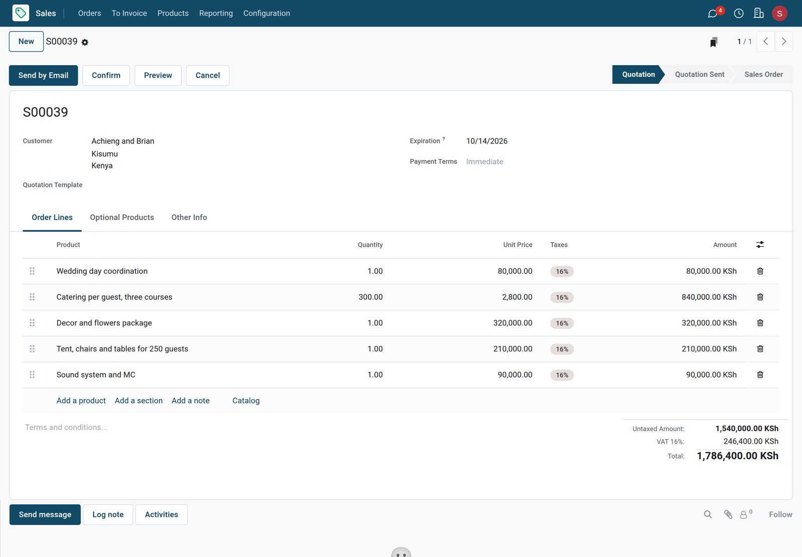This screenshot has width=802, height=557.
Task: Open the activities clock icon
Action: click(x=738, y=14)
